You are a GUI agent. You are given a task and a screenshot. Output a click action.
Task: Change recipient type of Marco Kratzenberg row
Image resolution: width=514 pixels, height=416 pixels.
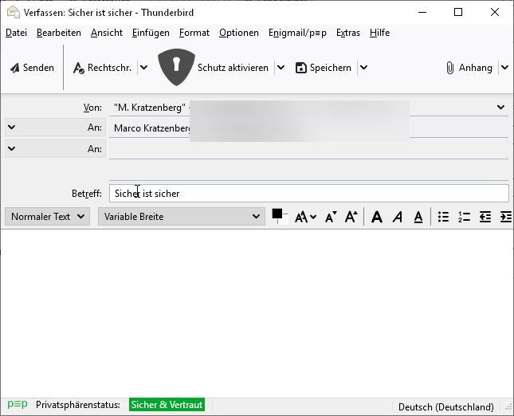click(55, 128)
